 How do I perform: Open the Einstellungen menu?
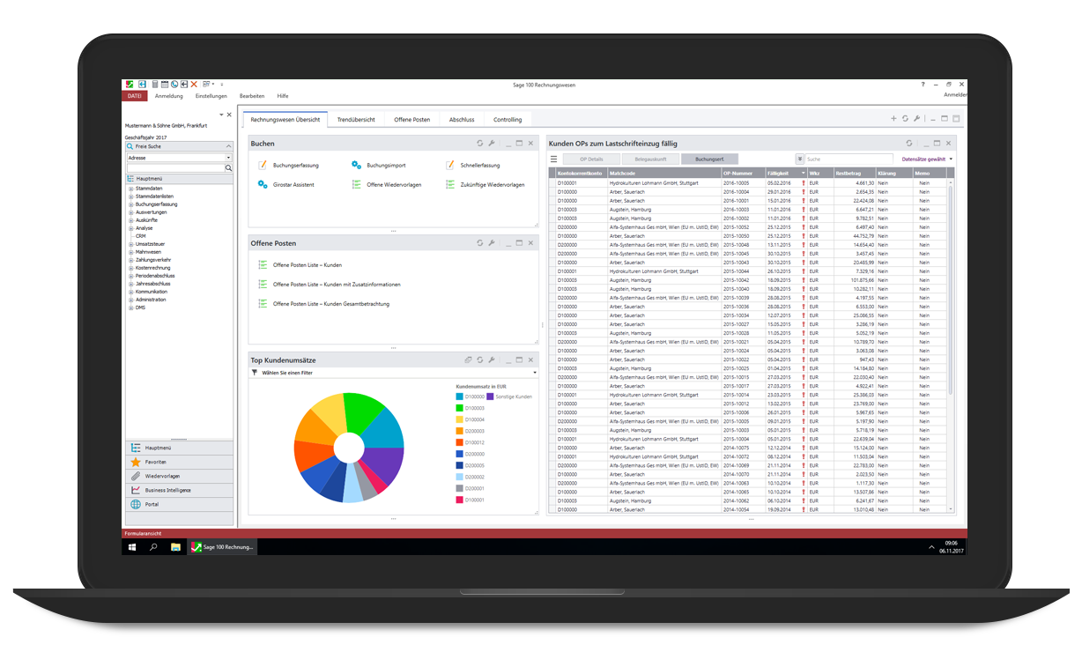(x=211, y=96)
